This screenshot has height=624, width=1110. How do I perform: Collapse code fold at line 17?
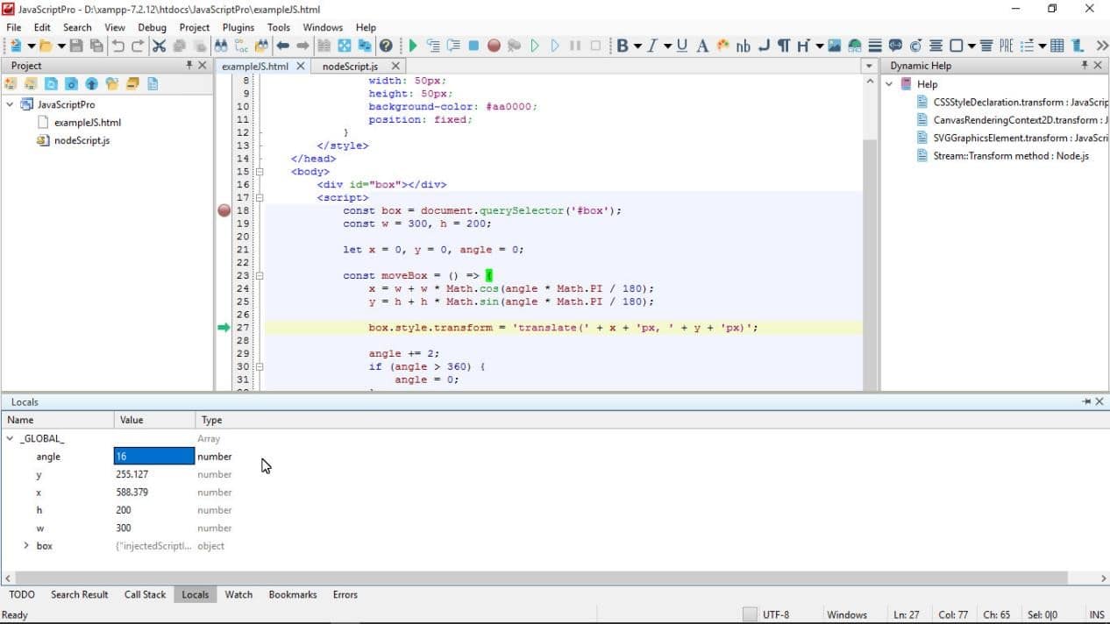pyautogui.click(x=259, y=198)
